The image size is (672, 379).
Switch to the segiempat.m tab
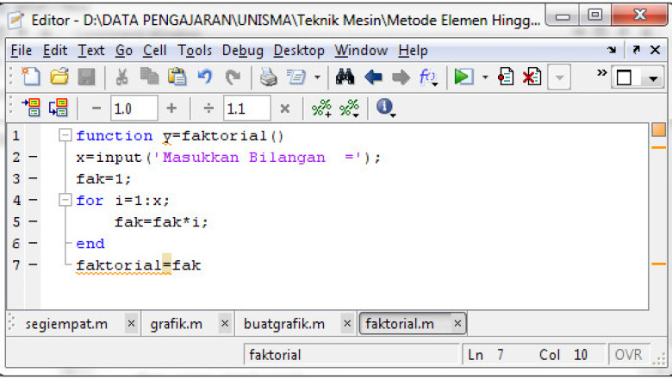pyautogui.click(x=66, y=324)
